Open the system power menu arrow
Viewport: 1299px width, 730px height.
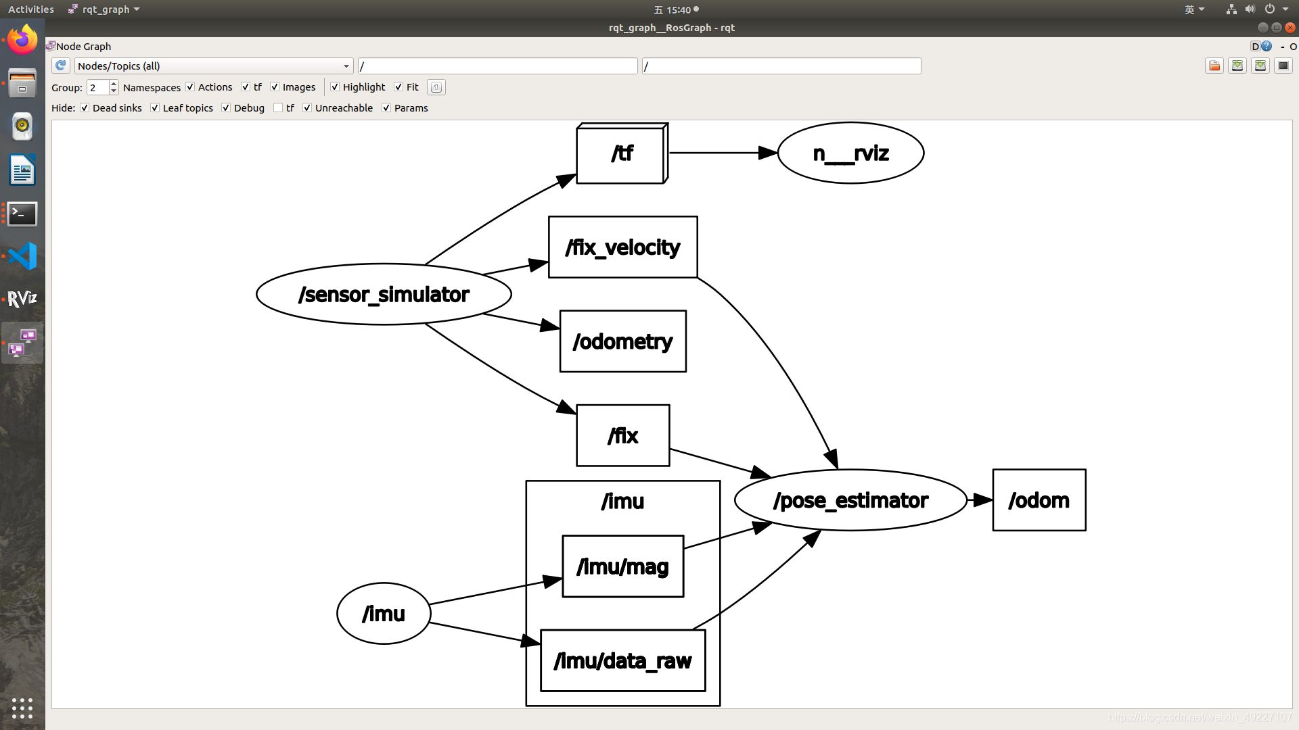[1285, 9]
